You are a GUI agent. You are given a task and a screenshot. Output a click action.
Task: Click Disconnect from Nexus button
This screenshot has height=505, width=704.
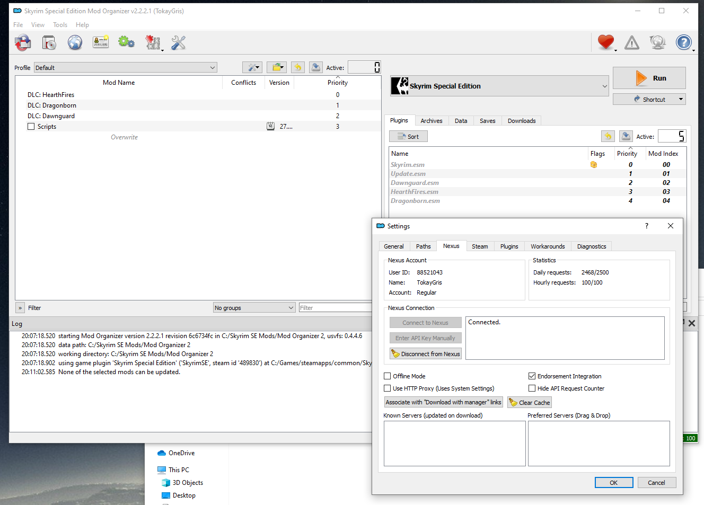[425, 353]
